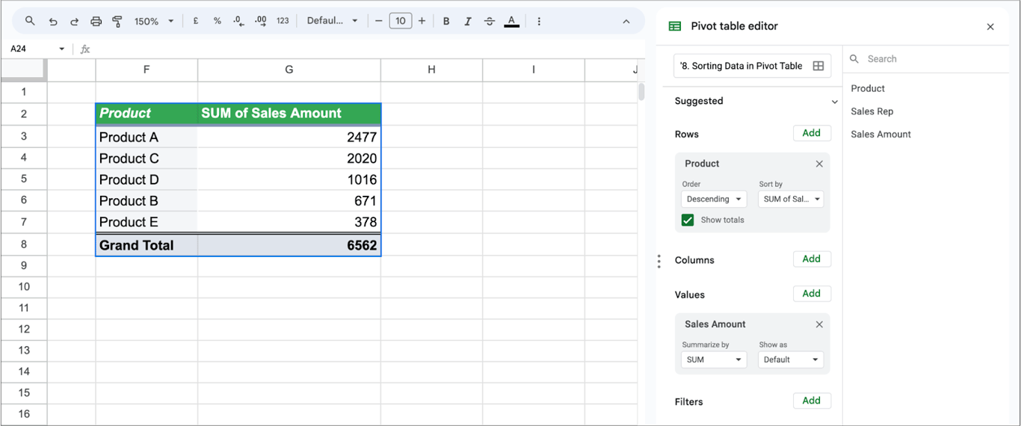Viewport: 1021px width, 426px height.
Task: Increase decimal places
Action: [260, 21]
